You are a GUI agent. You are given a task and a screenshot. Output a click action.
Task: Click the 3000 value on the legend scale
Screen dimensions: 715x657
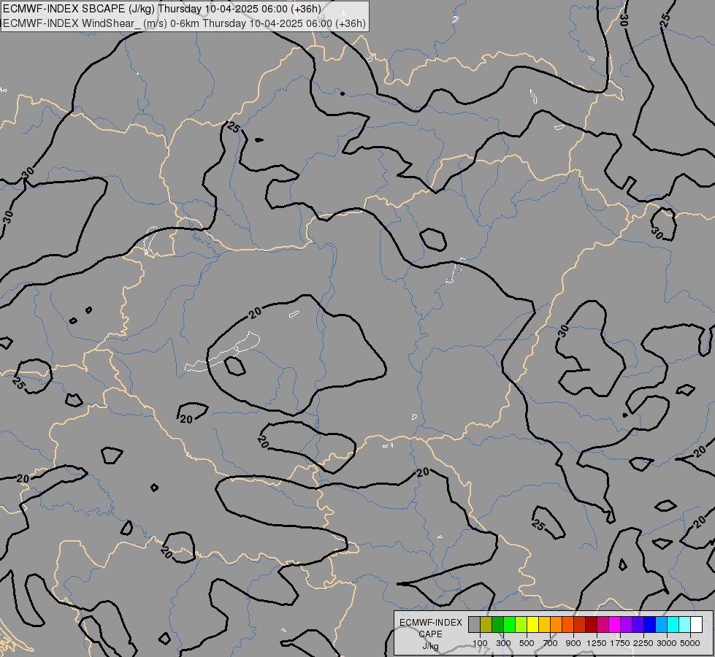click(667, 643)
